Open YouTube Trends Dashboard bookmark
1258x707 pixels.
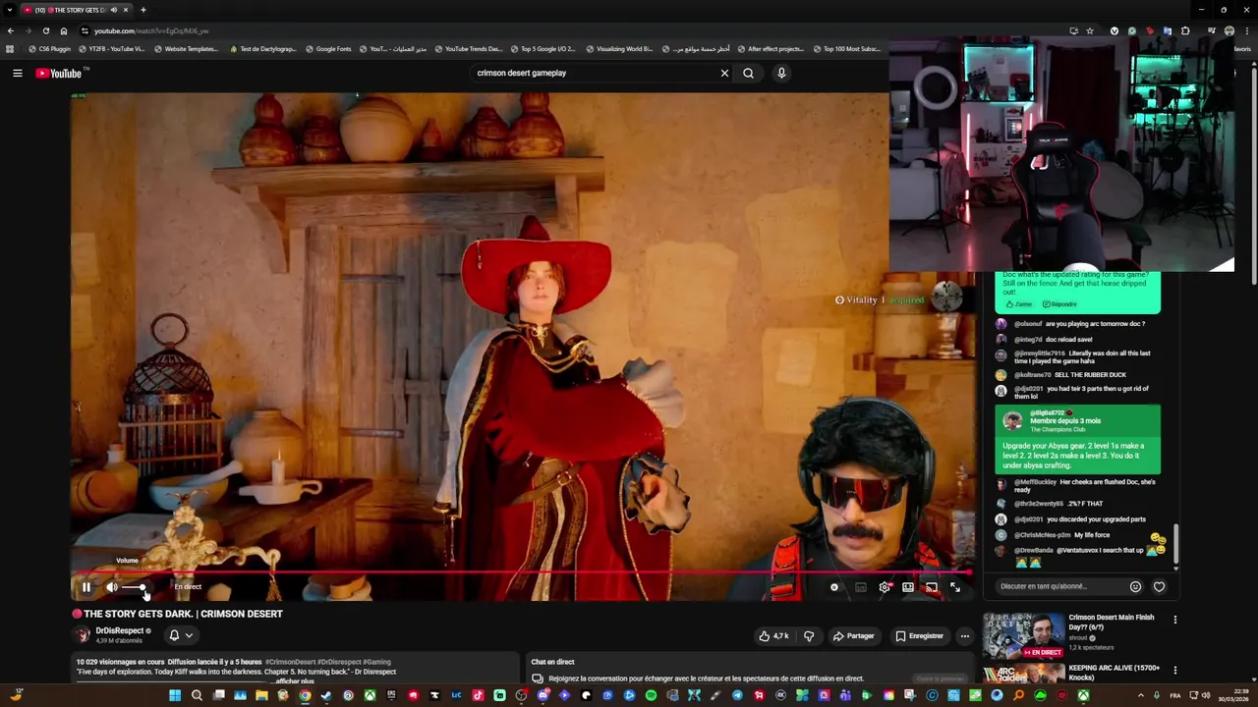(x=468, y=49)
